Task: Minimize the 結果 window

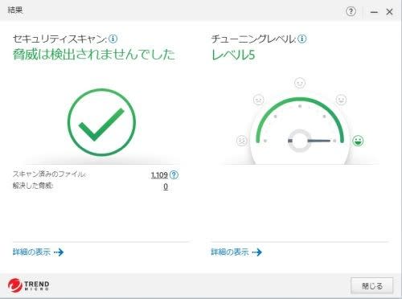Action: [374, 12]
